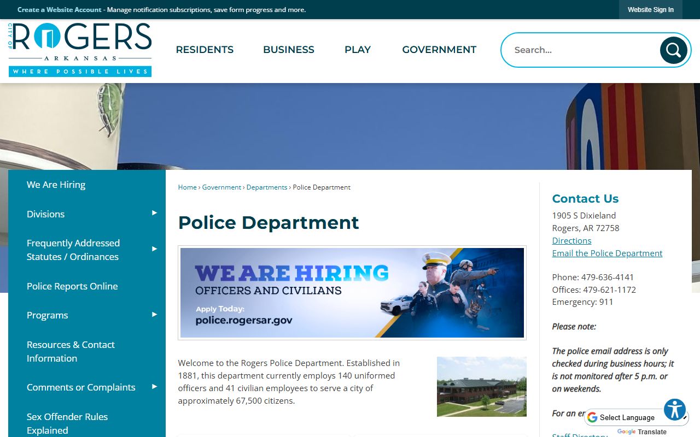Click the police building photo
Image resolution: width=700 pixels, height=437 pixels.
[x=482, y=387]
